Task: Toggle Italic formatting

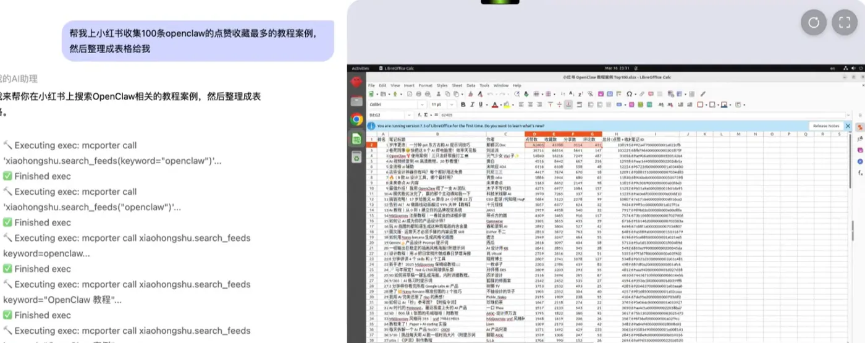Action: point(473,104)
